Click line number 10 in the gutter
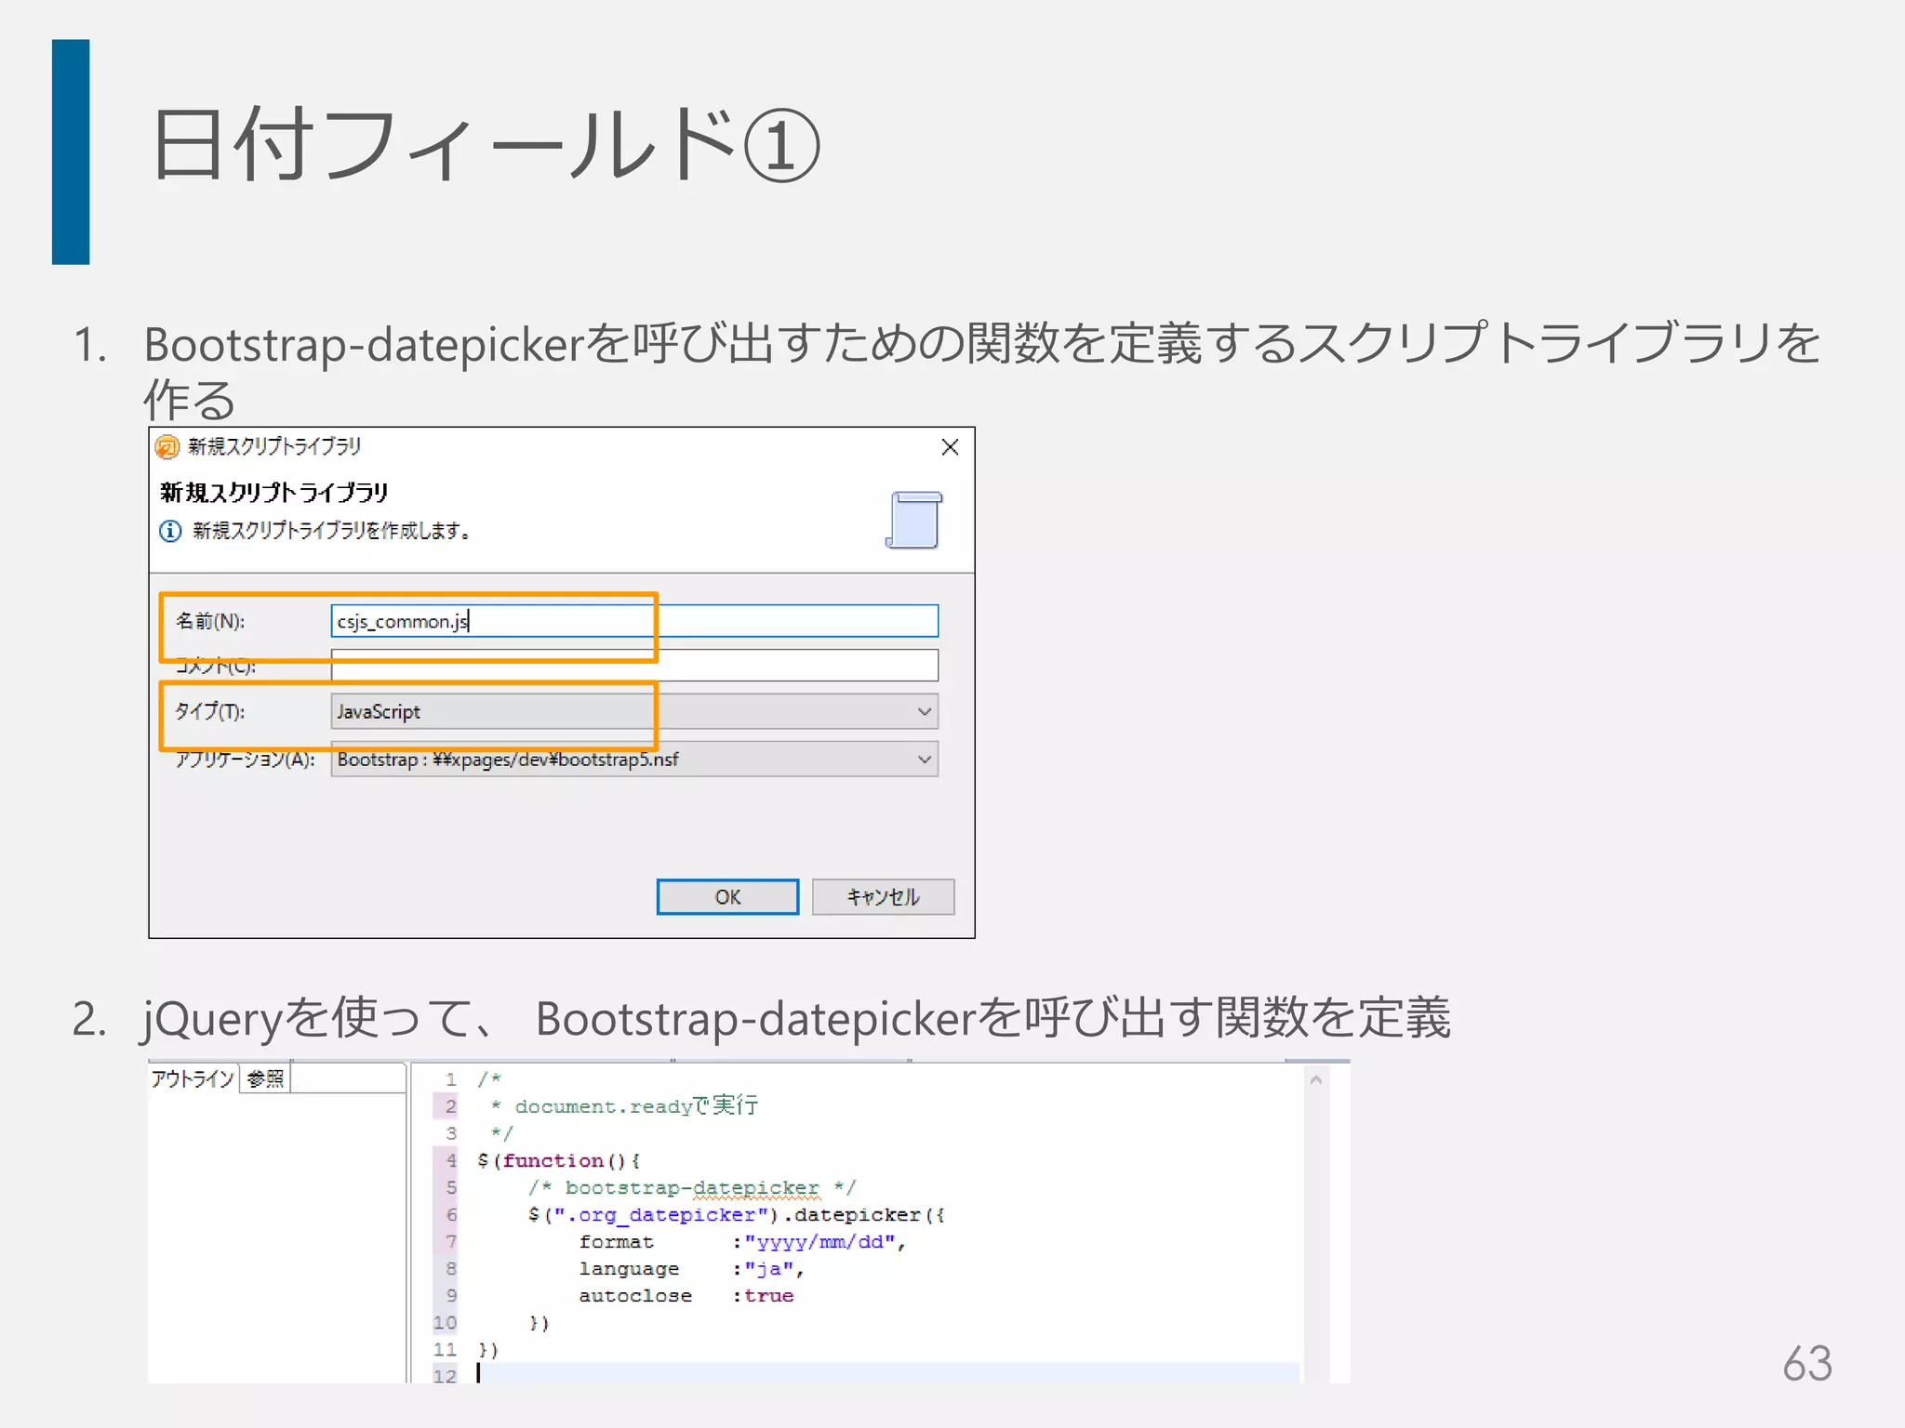 [x=446, y=1323]
